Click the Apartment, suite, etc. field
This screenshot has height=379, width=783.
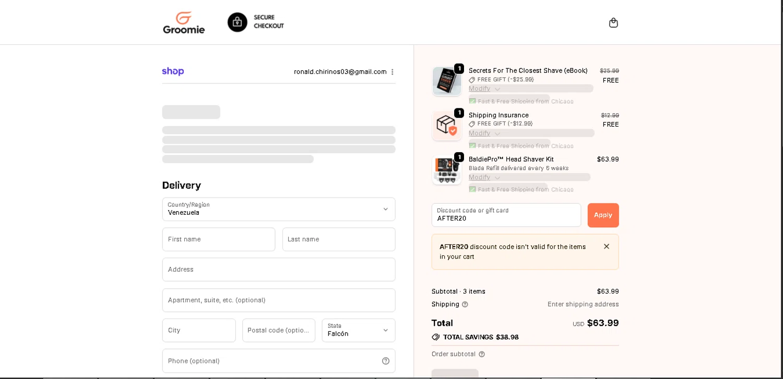pyautogui.click(x=279, y=300)
